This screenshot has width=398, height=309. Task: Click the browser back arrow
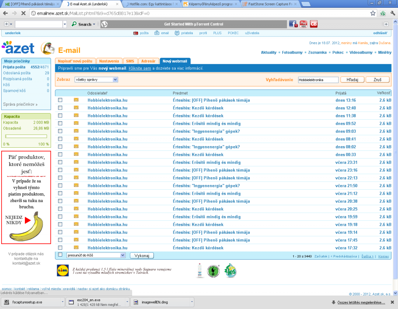pos(5,13)
